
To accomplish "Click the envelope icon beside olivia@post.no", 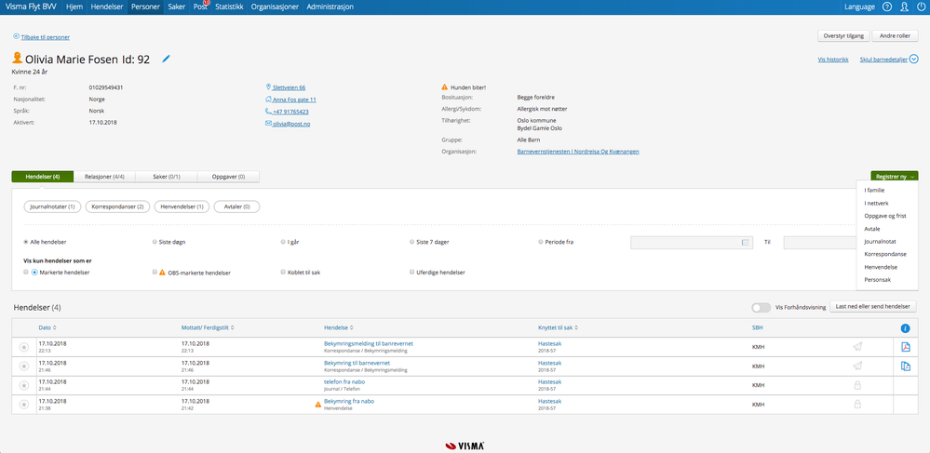I will point(269,124).
